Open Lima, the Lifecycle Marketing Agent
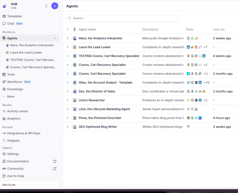 104,109
